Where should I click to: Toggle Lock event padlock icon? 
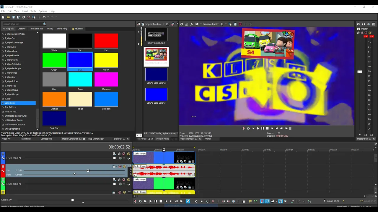coord(244,201)
